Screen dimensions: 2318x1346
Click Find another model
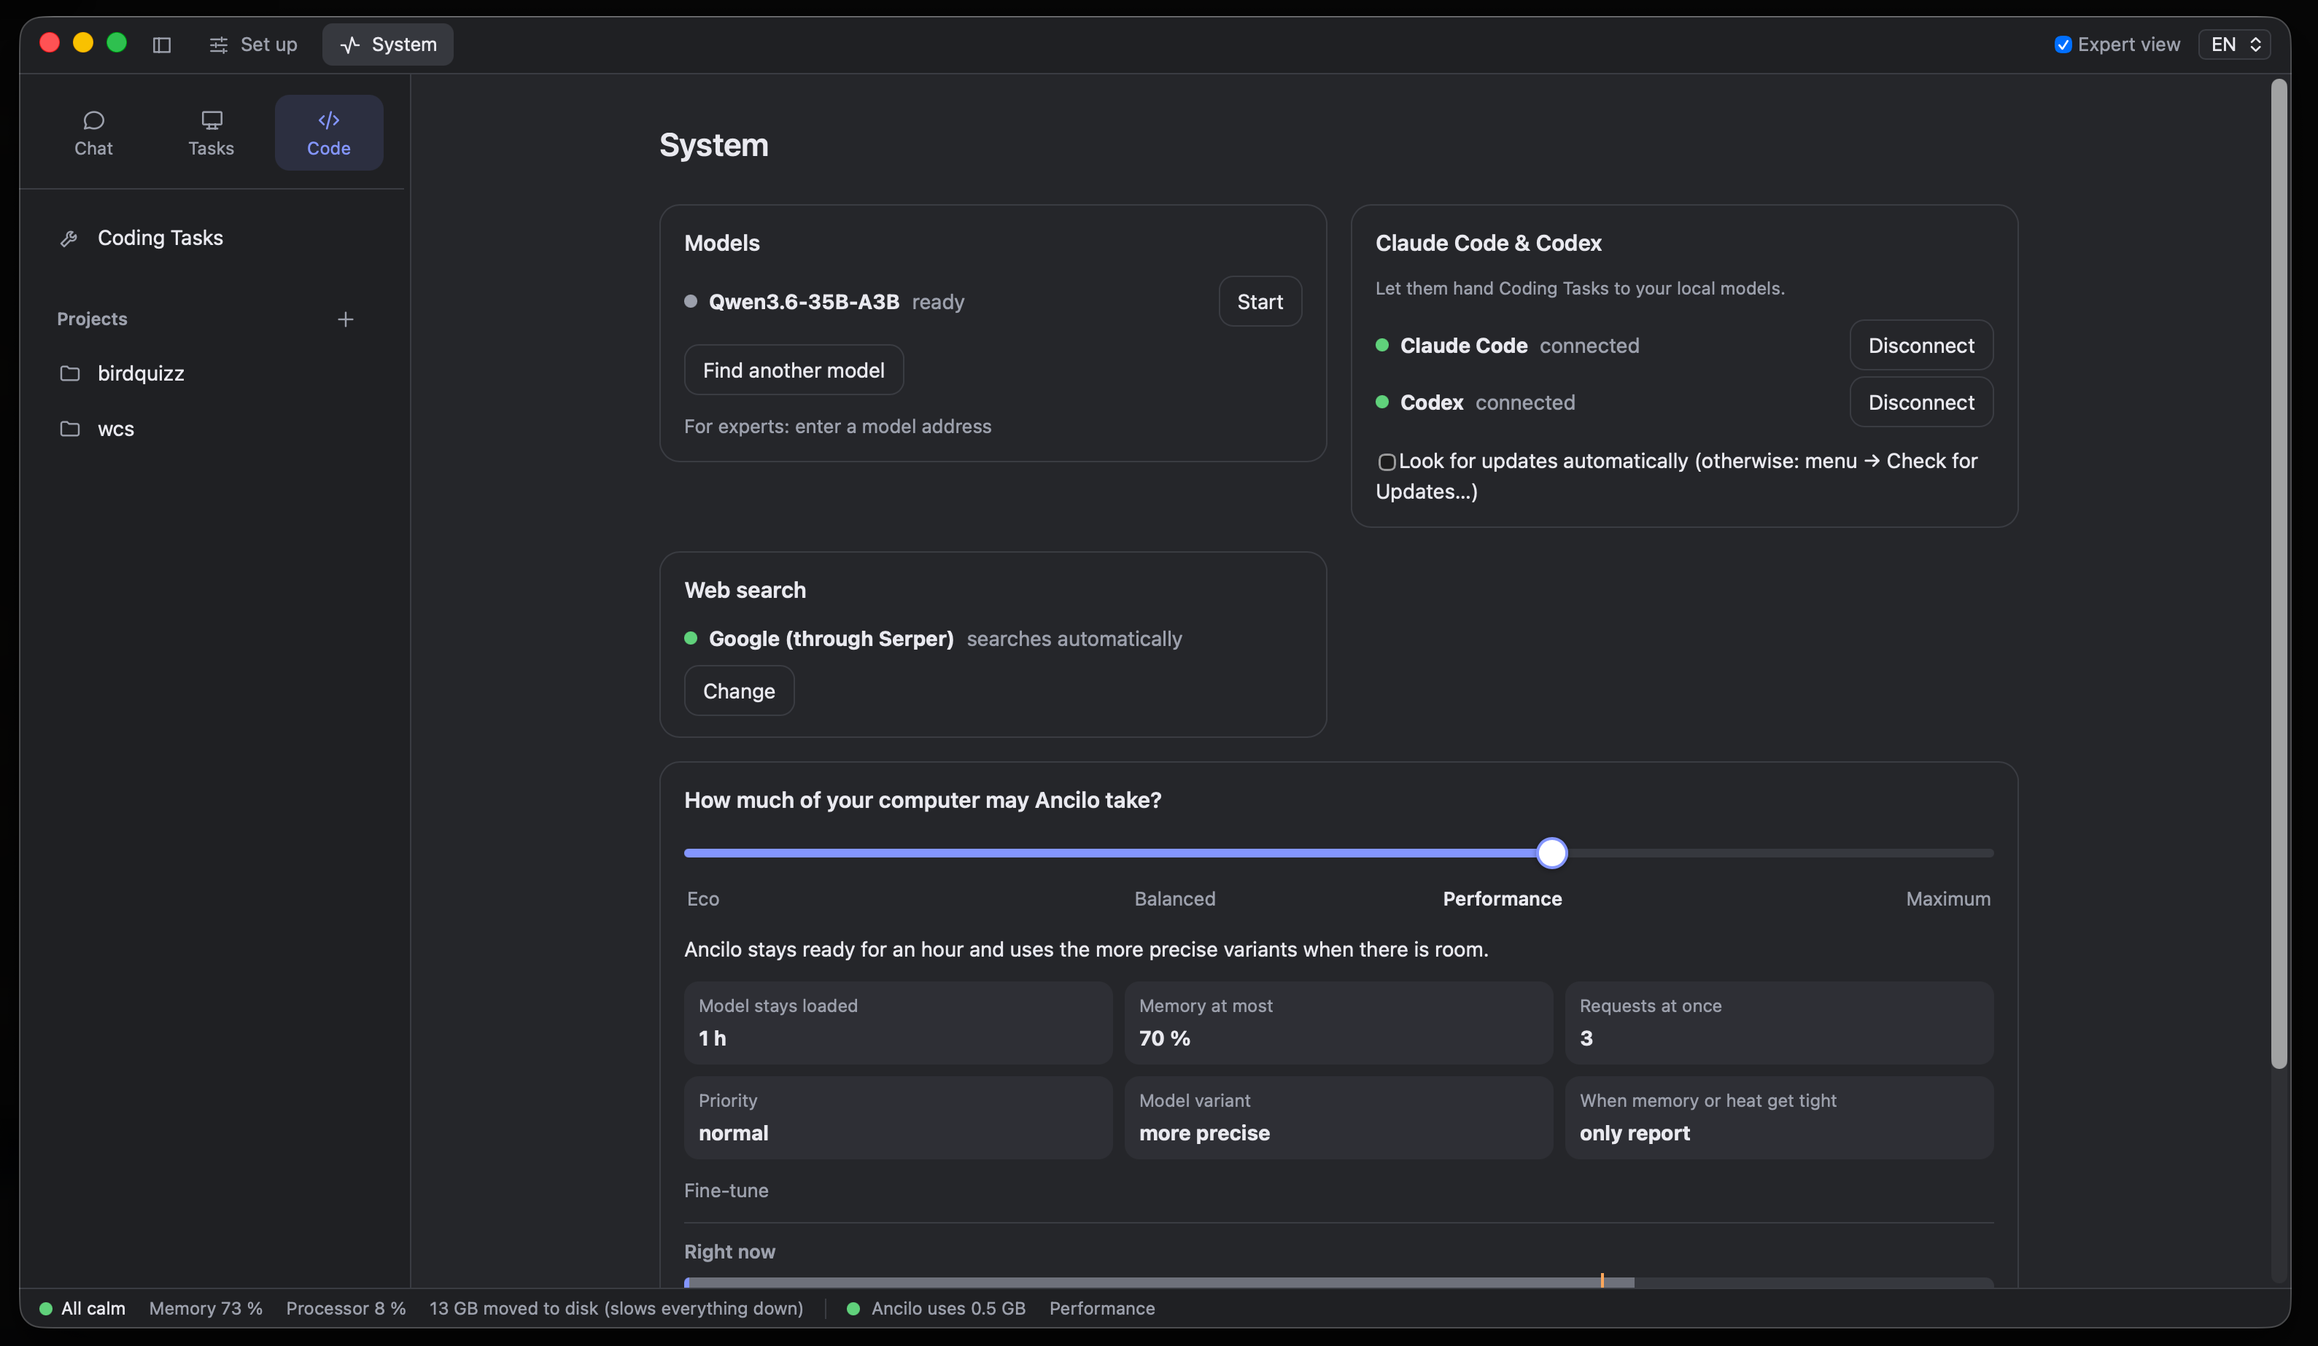pos(793,370)
